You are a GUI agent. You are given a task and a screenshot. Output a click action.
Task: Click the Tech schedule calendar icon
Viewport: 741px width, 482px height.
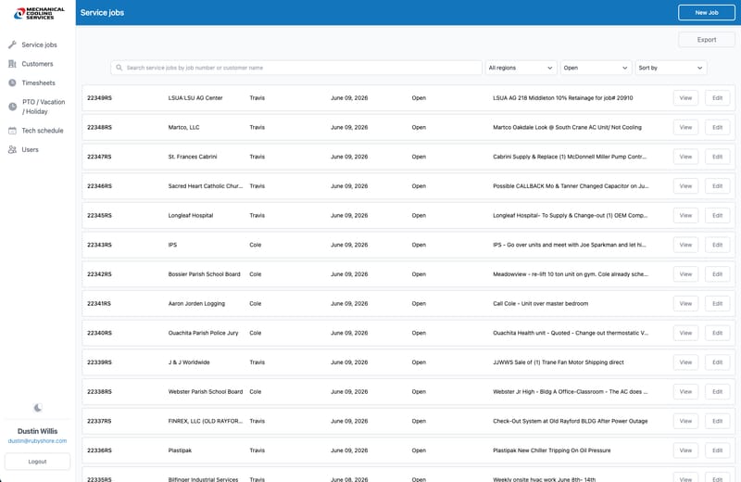point(12,131)
